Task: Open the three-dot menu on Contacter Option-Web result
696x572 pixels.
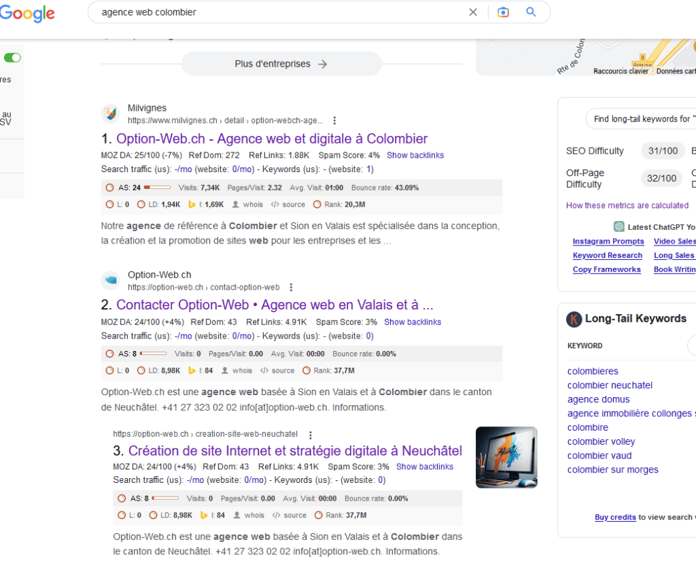Action: (x=291, y=286)
